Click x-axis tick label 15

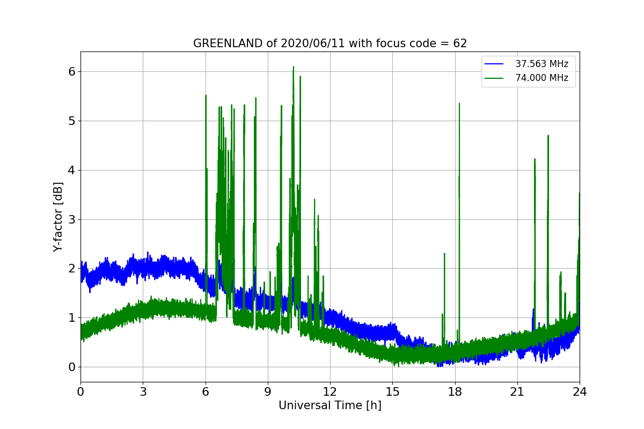click(x=392, y=392)
